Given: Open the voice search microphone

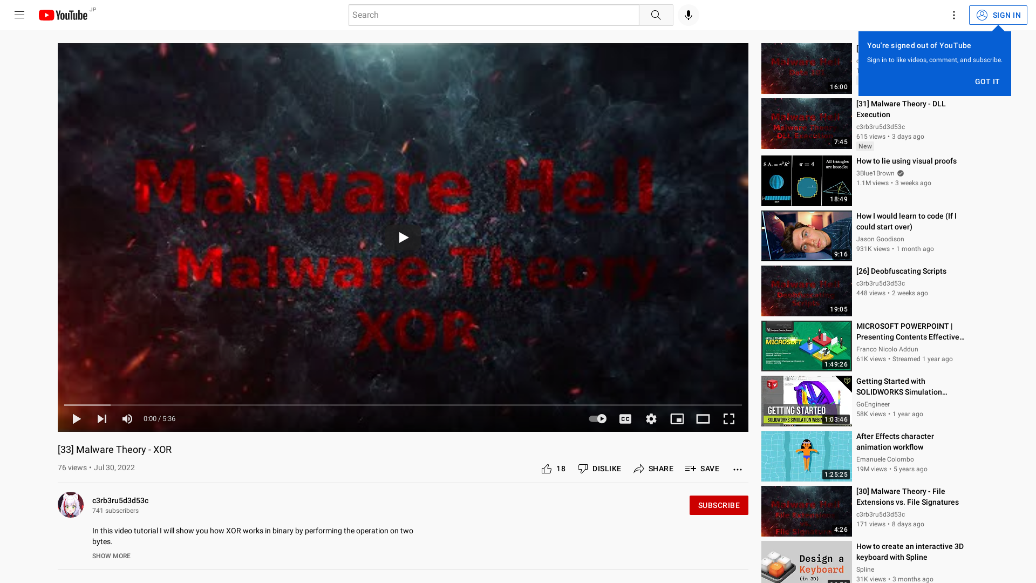Looking at the screenshot, I should [687, 15].
